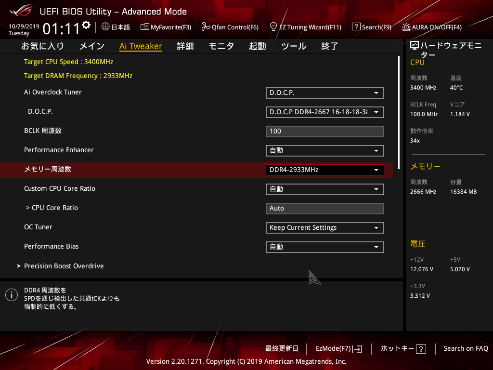Select the メモリー周波数 row label
Screen dimensions: 493x370
(x=48, y=169)
